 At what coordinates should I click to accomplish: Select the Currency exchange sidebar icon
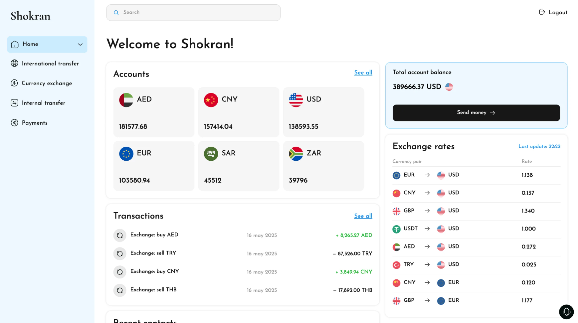pos(14,83)
